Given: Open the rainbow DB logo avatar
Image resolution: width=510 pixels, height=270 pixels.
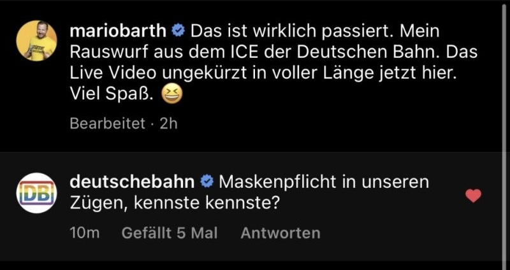Looking at the screenshot, I should pos(36,193).
